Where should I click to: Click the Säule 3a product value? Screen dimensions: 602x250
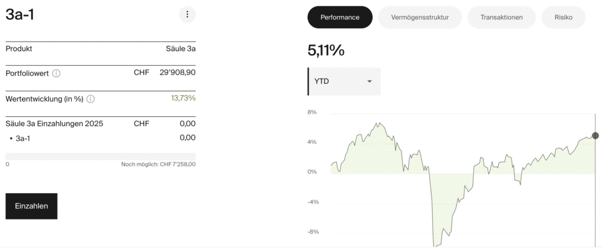(180, 48)
